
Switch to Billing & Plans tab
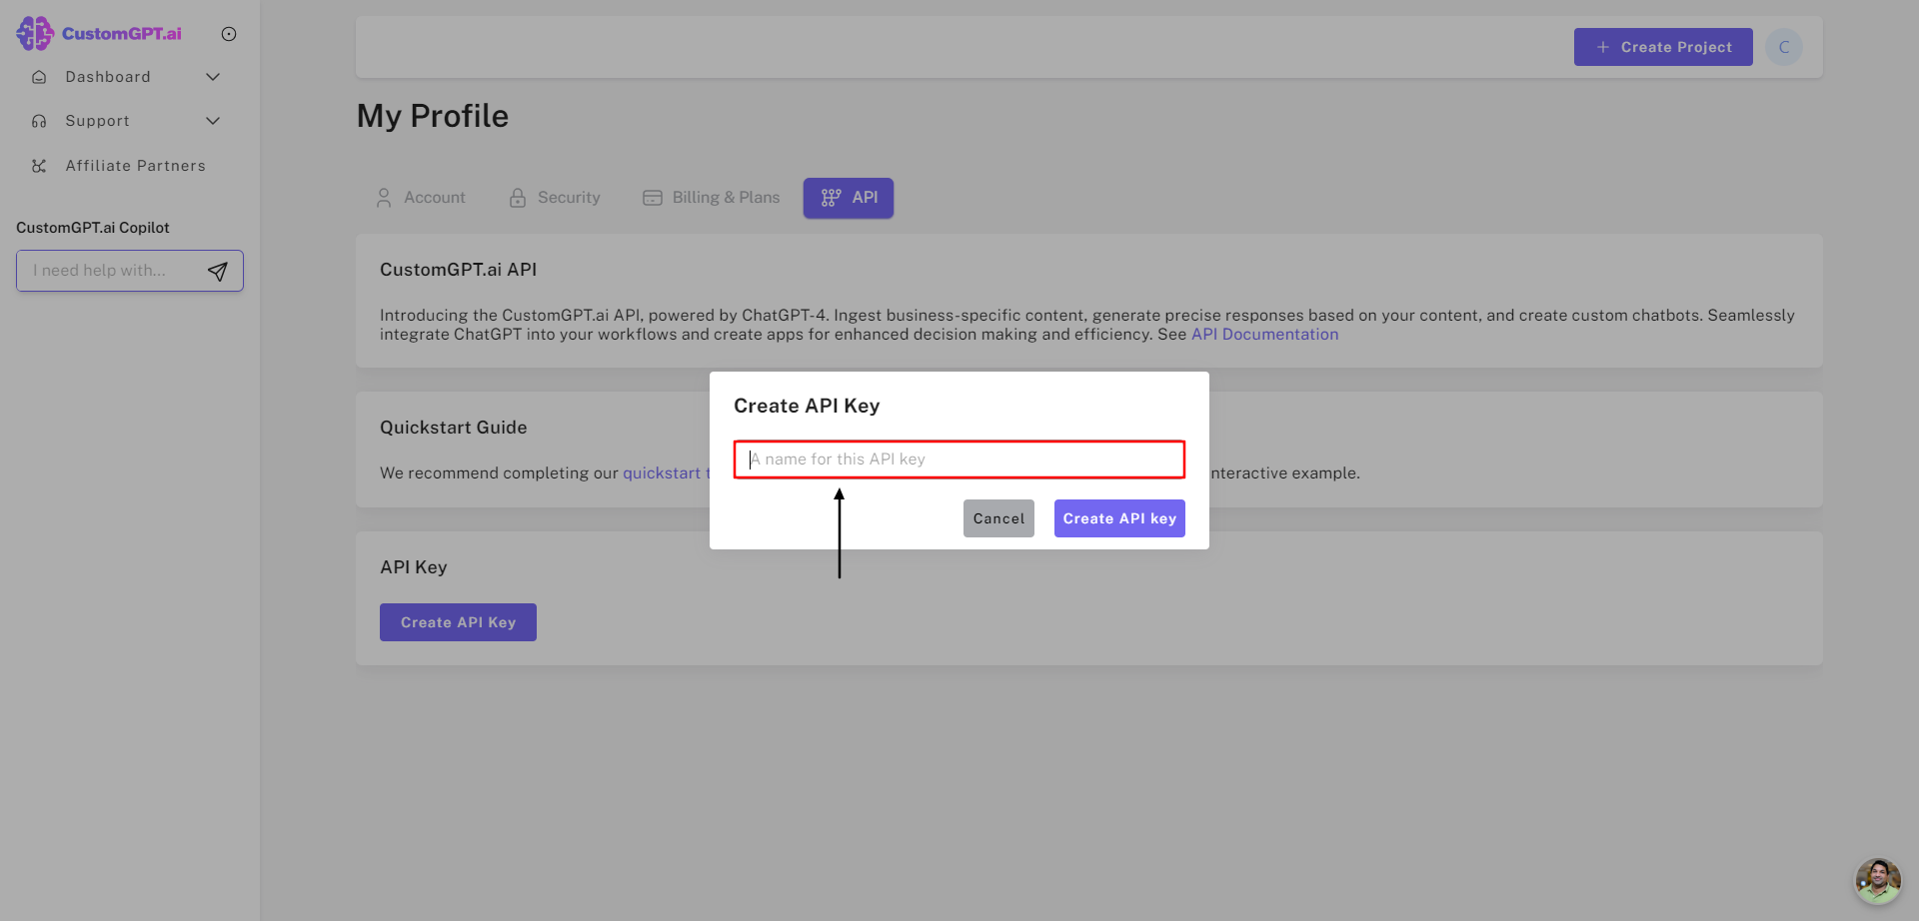(711, 198)
